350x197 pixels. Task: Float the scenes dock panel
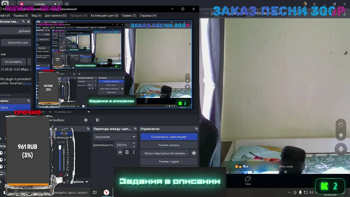pyautogui.click(x=28, y=101)
